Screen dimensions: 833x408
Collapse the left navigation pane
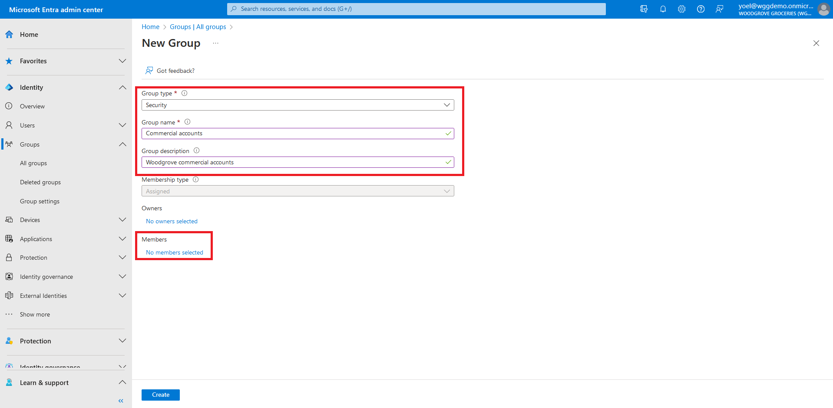(x=121, y=401)
